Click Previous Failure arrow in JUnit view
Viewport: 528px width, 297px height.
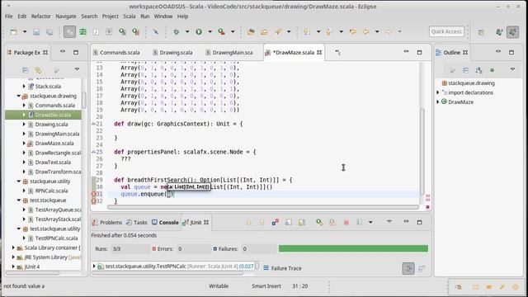(x=262, y=222)
